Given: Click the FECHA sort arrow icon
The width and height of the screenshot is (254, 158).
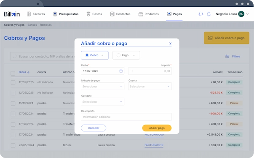Looking at the screenshot, I should point(28,72).
